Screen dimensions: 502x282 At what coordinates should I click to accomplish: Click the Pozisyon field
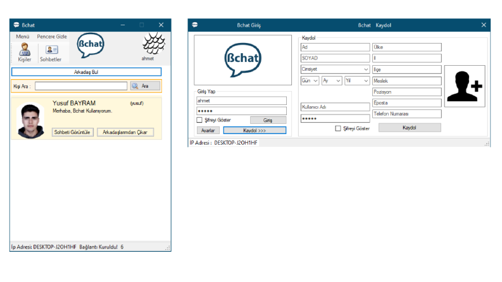coord(407,92)
